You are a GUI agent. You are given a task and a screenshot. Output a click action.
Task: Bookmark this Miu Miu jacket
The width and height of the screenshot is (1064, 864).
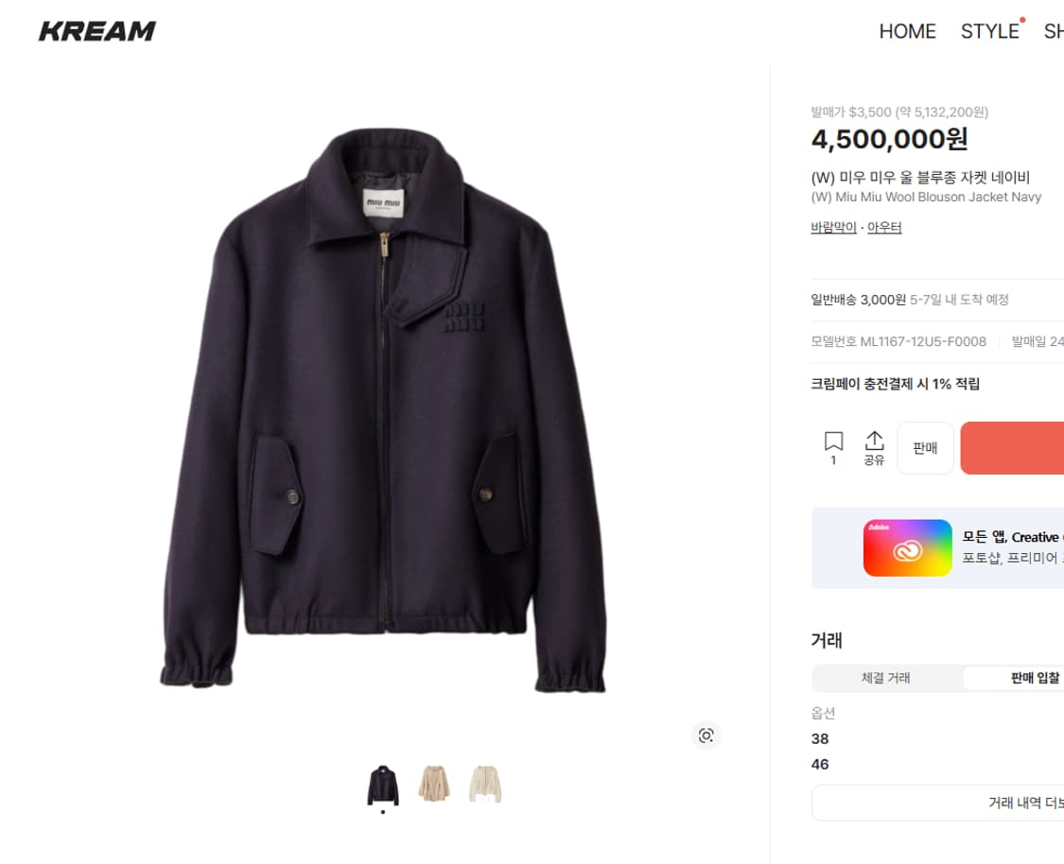tap(833, 441)
